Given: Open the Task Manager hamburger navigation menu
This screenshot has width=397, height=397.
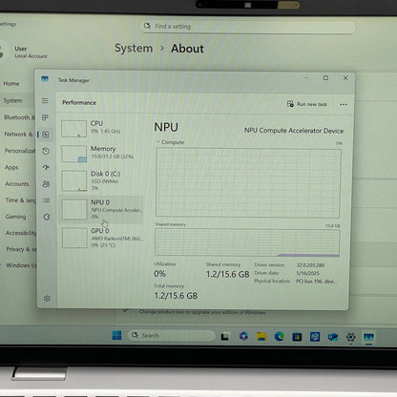Looking at the screenshot, I should (x=45, y=101).
